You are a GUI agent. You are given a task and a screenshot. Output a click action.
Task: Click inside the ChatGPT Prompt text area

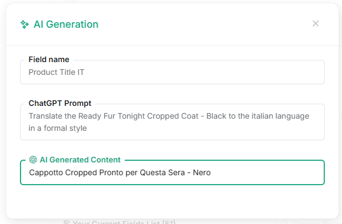coord(172,122)
